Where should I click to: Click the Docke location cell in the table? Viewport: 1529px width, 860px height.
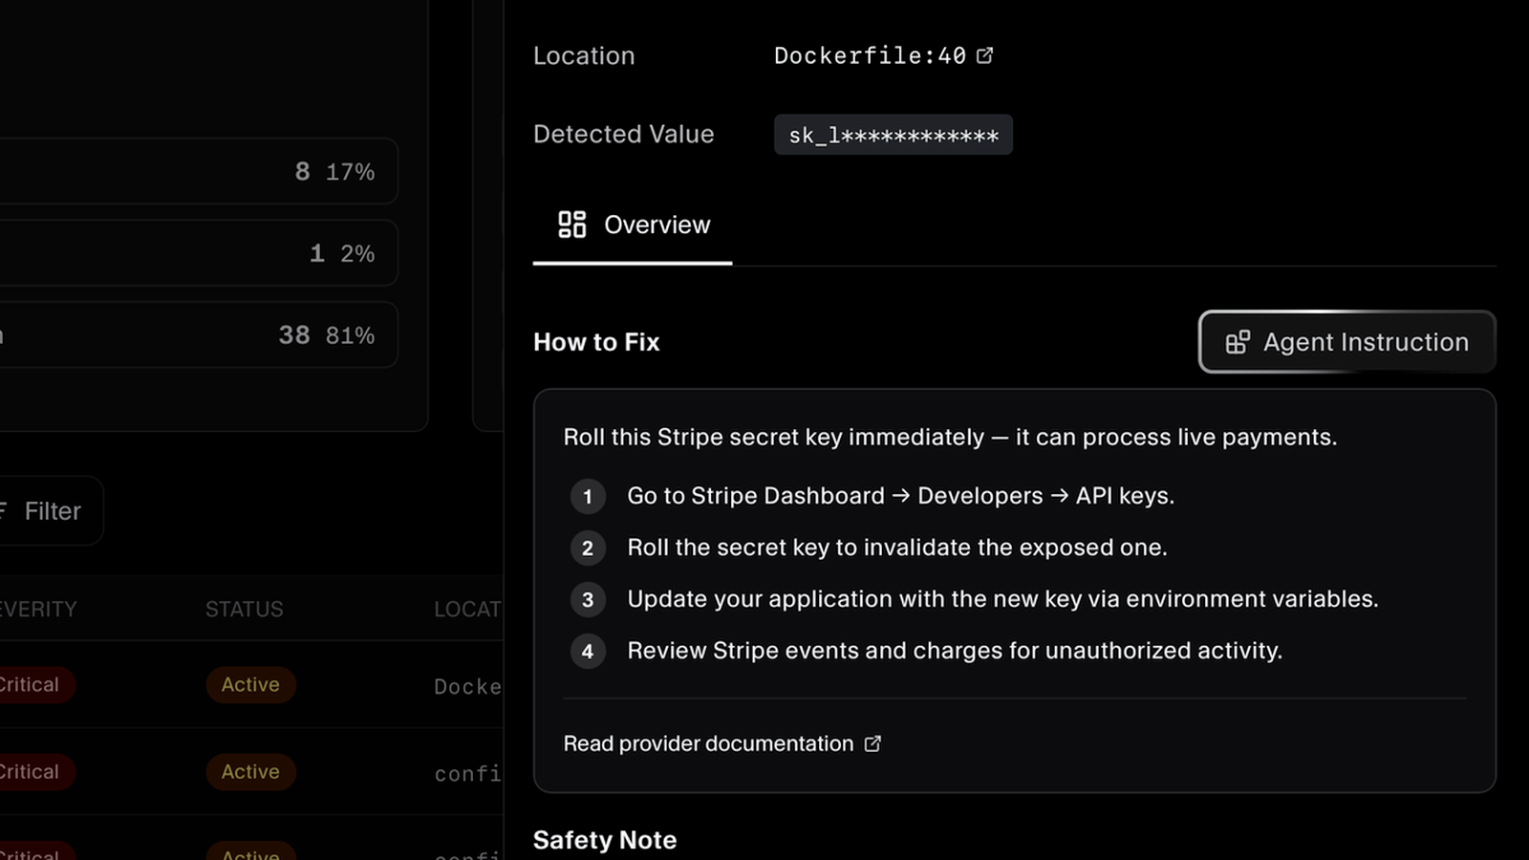[467, 686]
